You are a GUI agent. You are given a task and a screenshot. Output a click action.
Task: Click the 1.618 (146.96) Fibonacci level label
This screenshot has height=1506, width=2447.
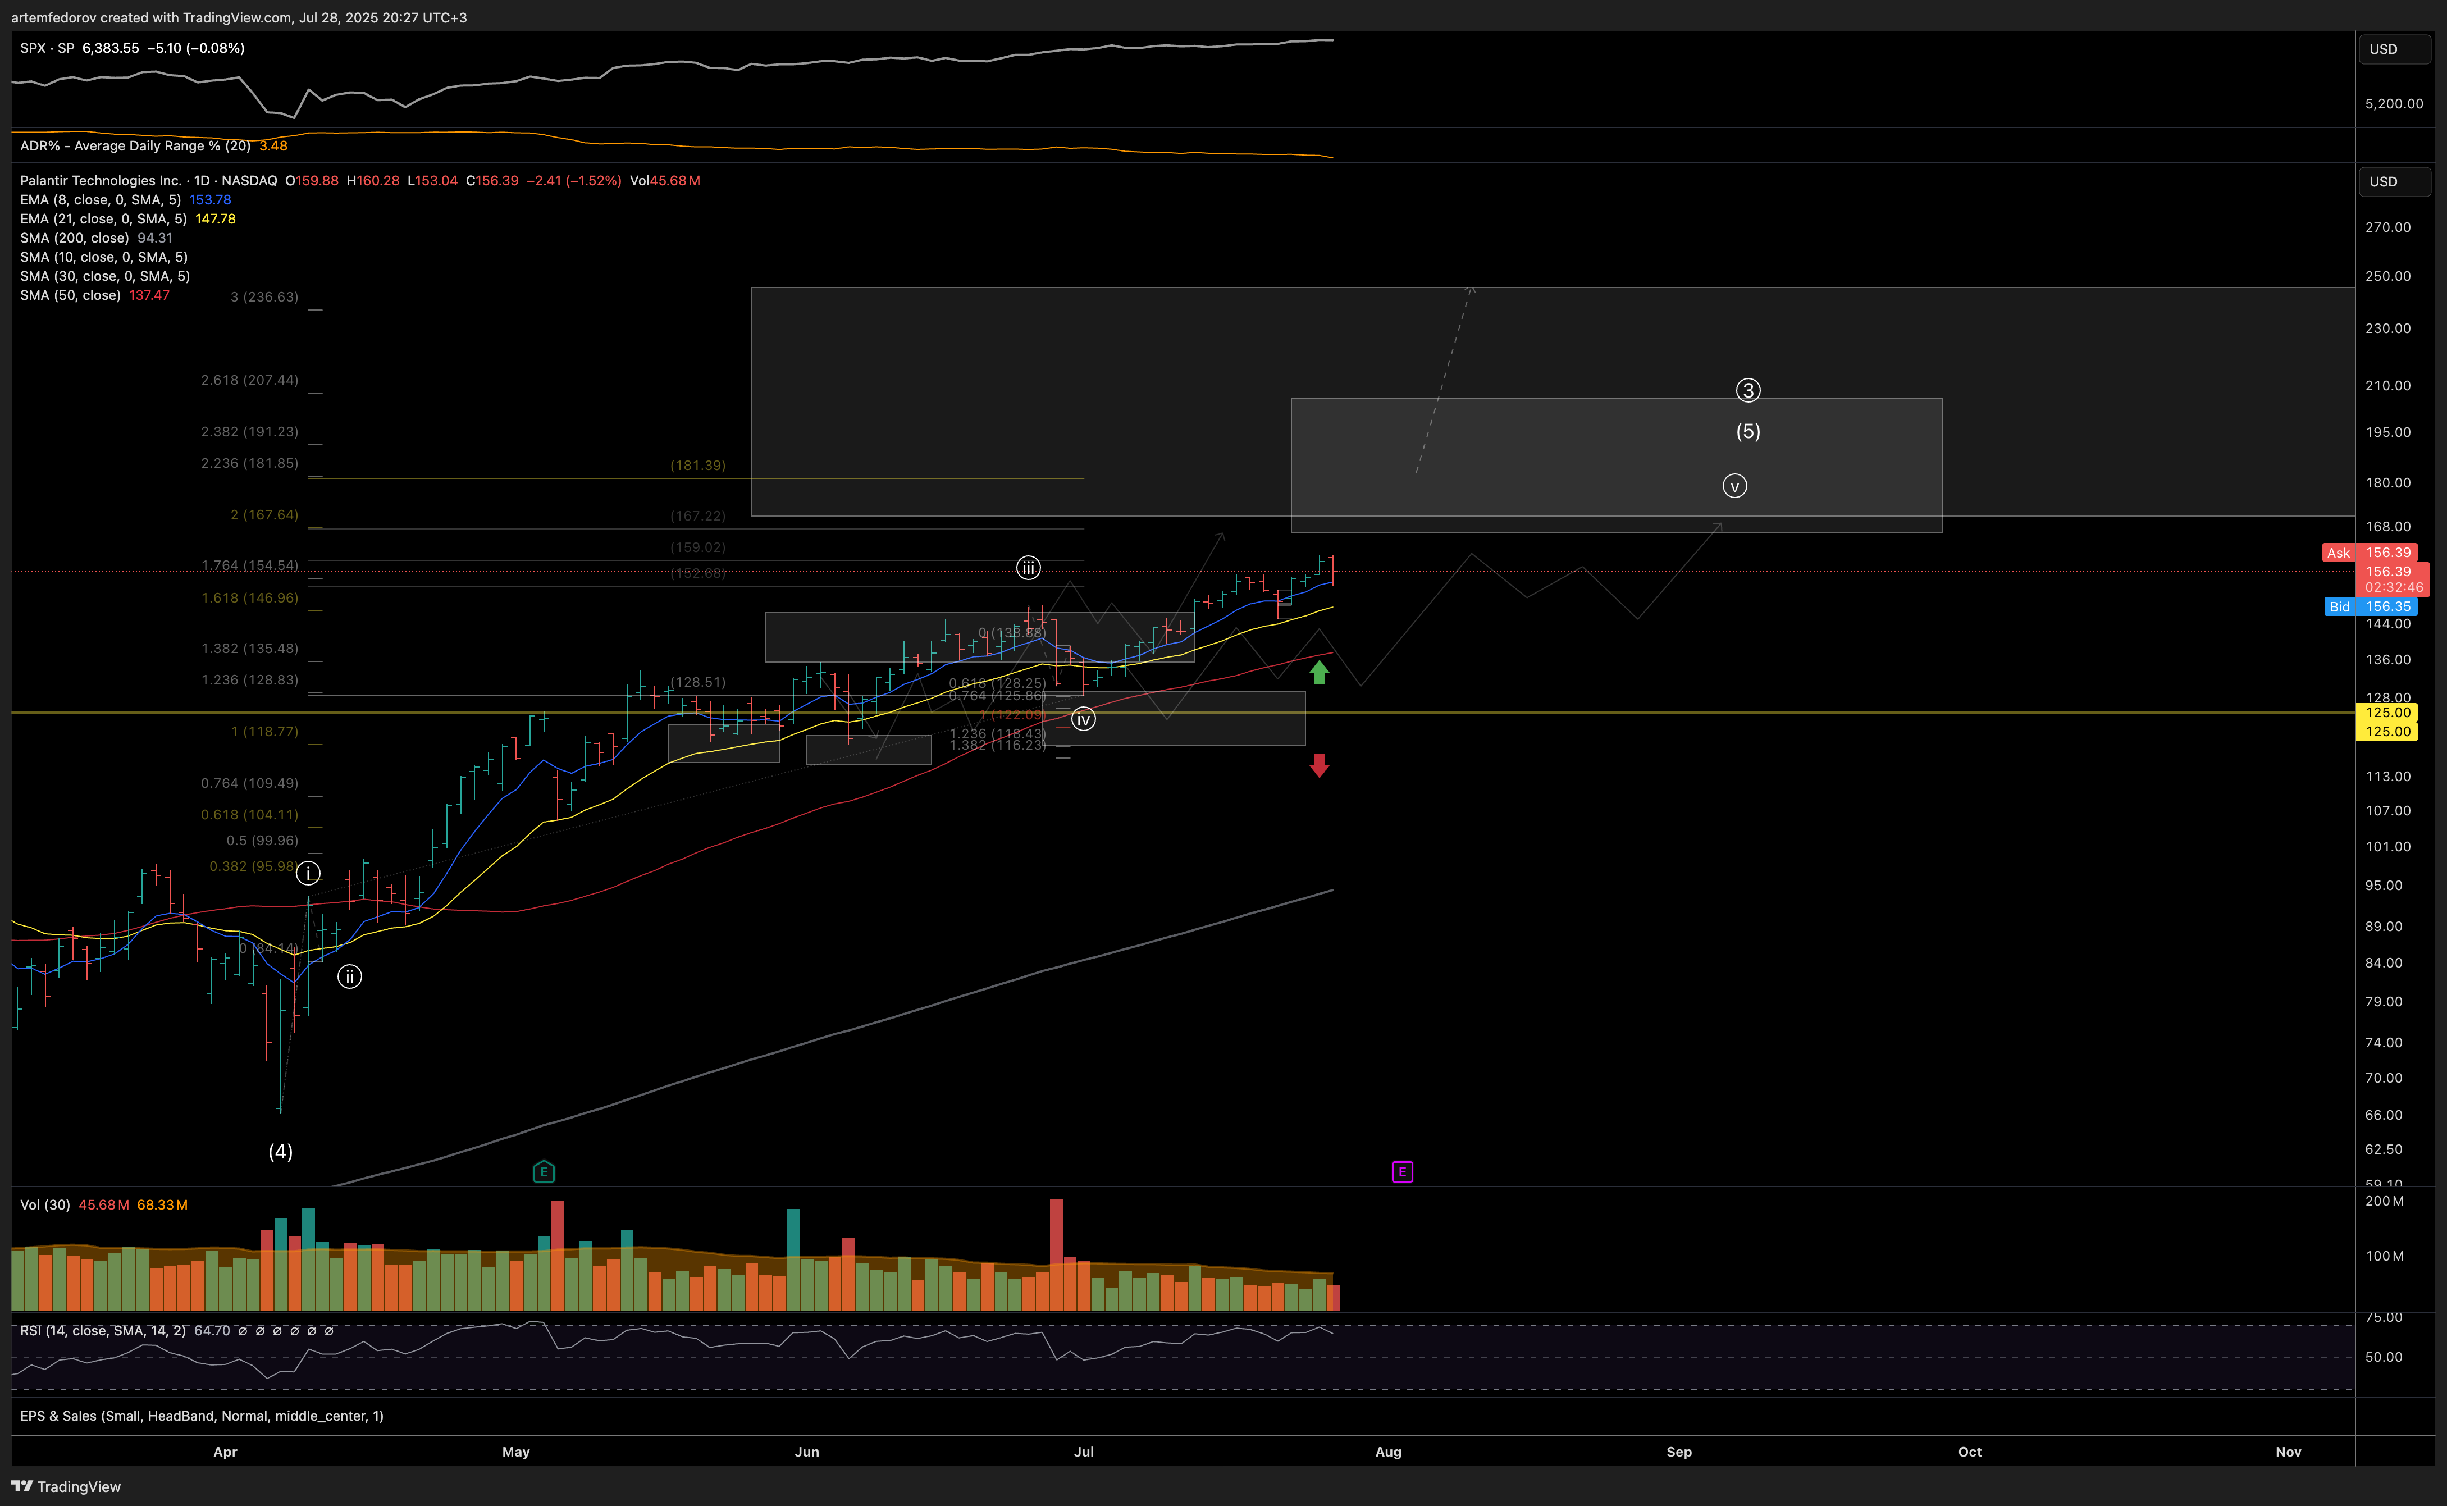[x=249, y=597]
